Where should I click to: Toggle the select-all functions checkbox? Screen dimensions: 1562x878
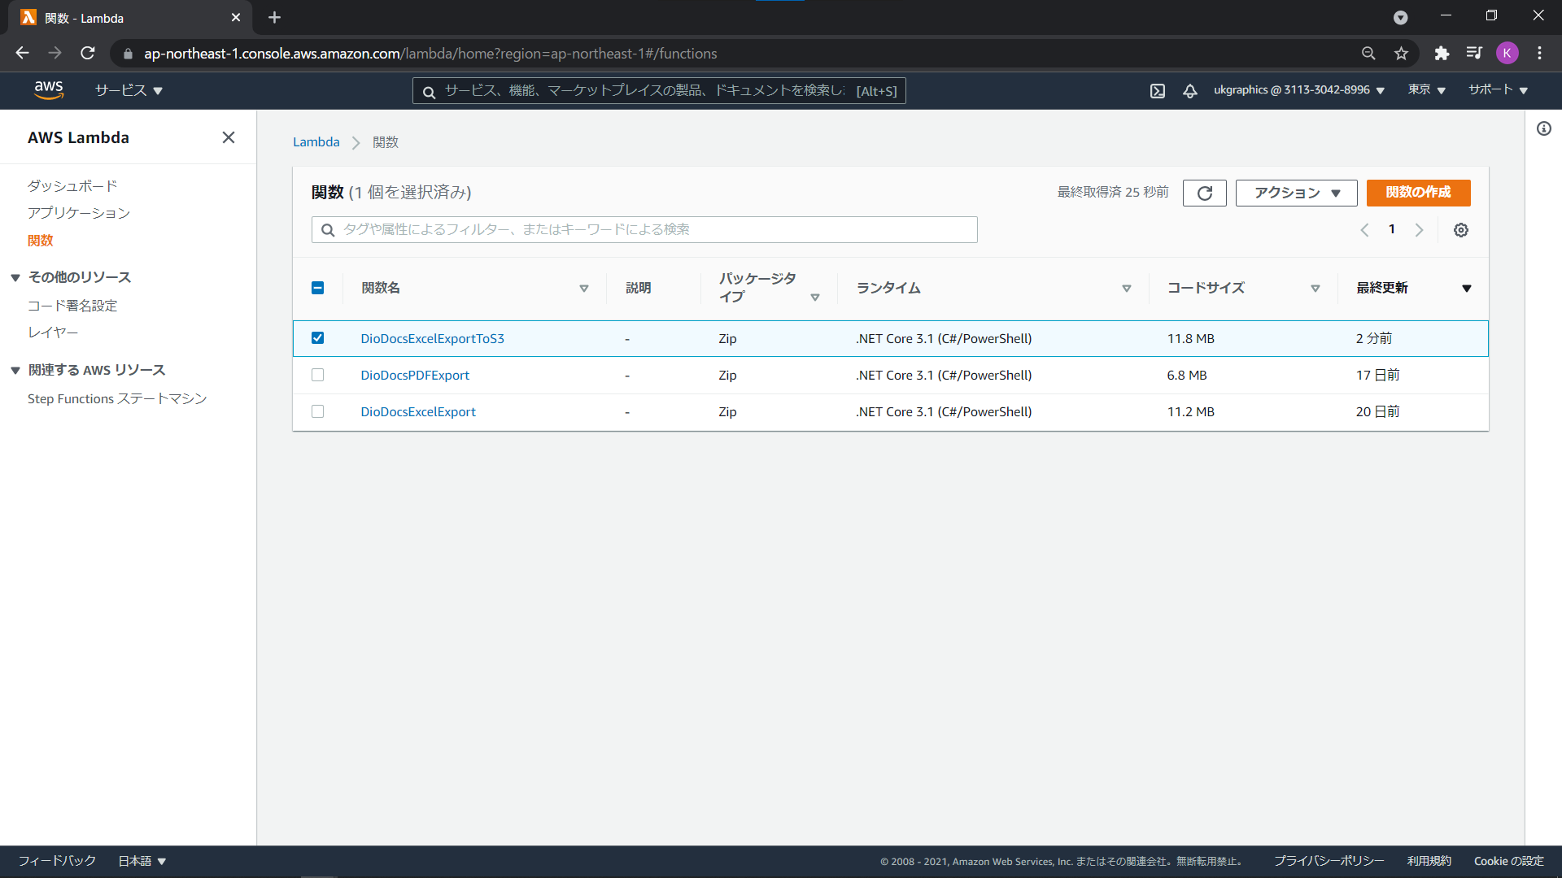318,288
